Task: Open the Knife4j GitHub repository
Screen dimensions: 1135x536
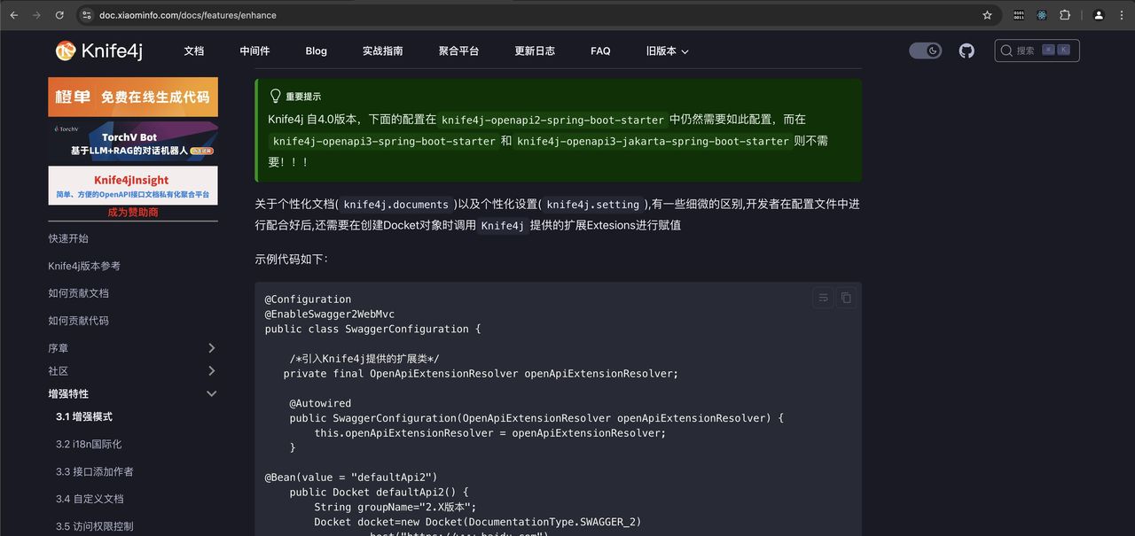Action: pyautogui.click(x=966, y=50)
